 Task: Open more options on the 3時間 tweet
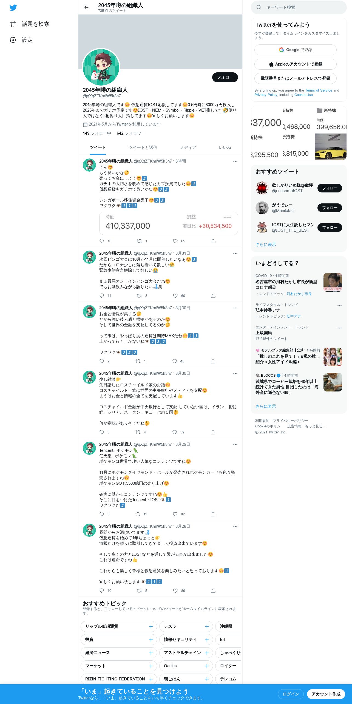(x=235, y=161)
